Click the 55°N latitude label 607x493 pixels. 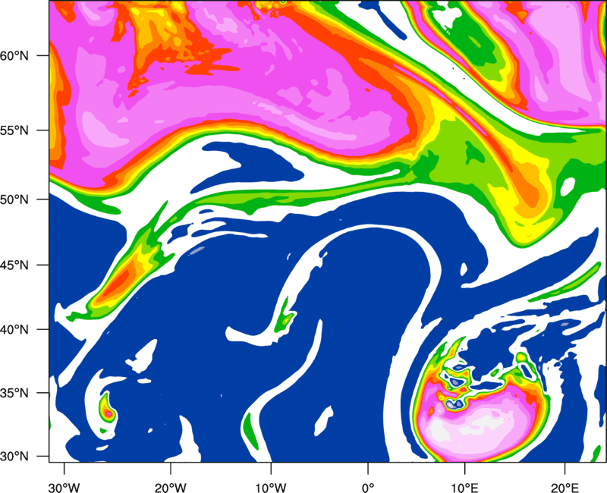click(14, 130)
